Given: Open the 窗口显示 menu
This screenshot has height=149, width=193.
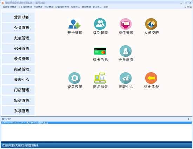Looking at the screenshot, I should [97, 7].
